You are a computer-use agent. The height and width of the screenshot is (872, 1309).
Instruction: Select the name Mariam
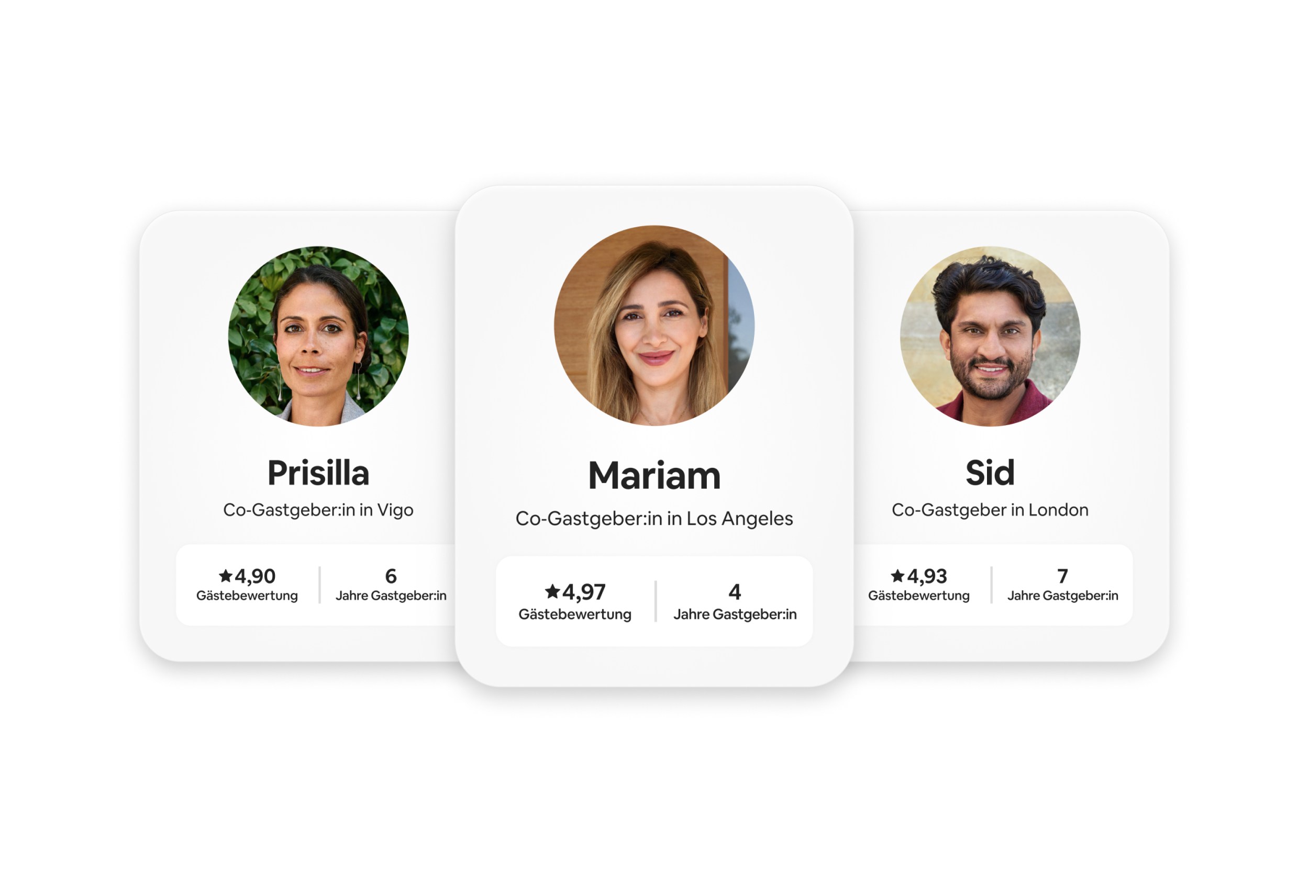pyautogui.click(x=654, y=475)
